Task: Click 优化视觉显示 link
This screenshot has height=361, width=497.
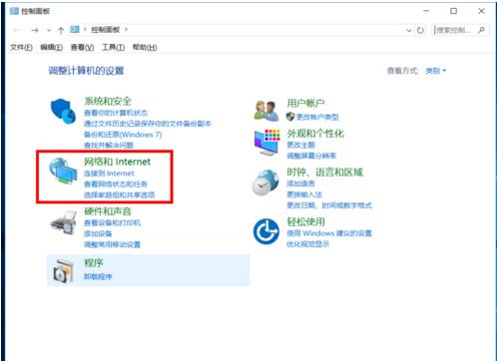Action: [x=308, y=244]
